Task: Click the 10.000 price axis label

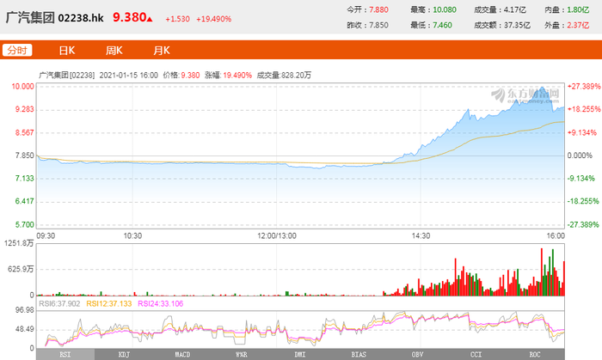Action: [x=22, y=86]
